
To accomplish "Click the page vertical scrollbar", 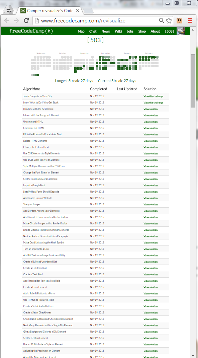I will tap(193, 81).
